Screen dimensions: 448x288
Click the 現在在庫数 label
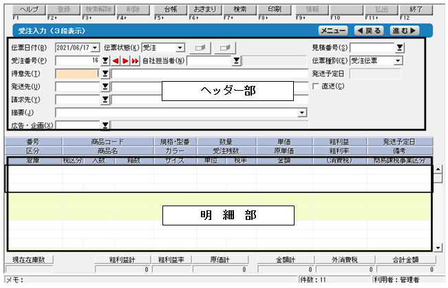coord(29,259)
